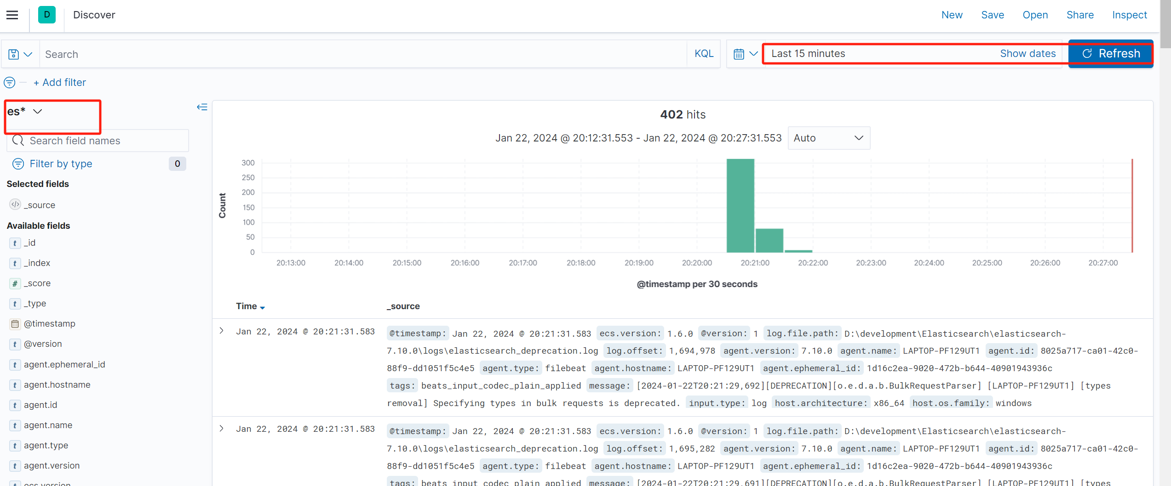Focus the Search field names input
The height and width of the screenshot is (486, 1171).
coord(98,141)
